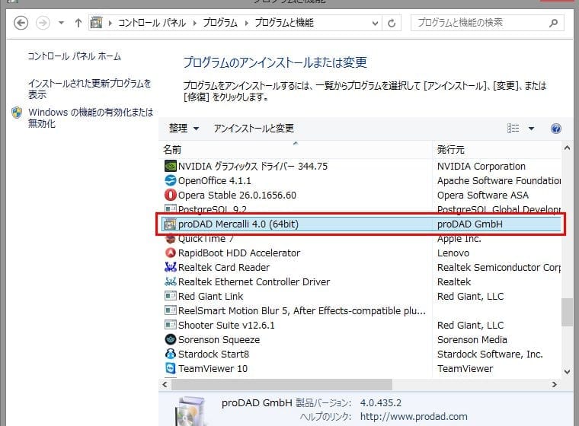The width and height of the screenshot is (579, 426).
Task: Open インストールされた更新プログラムを表示 link
Action: tap(89, 89)
